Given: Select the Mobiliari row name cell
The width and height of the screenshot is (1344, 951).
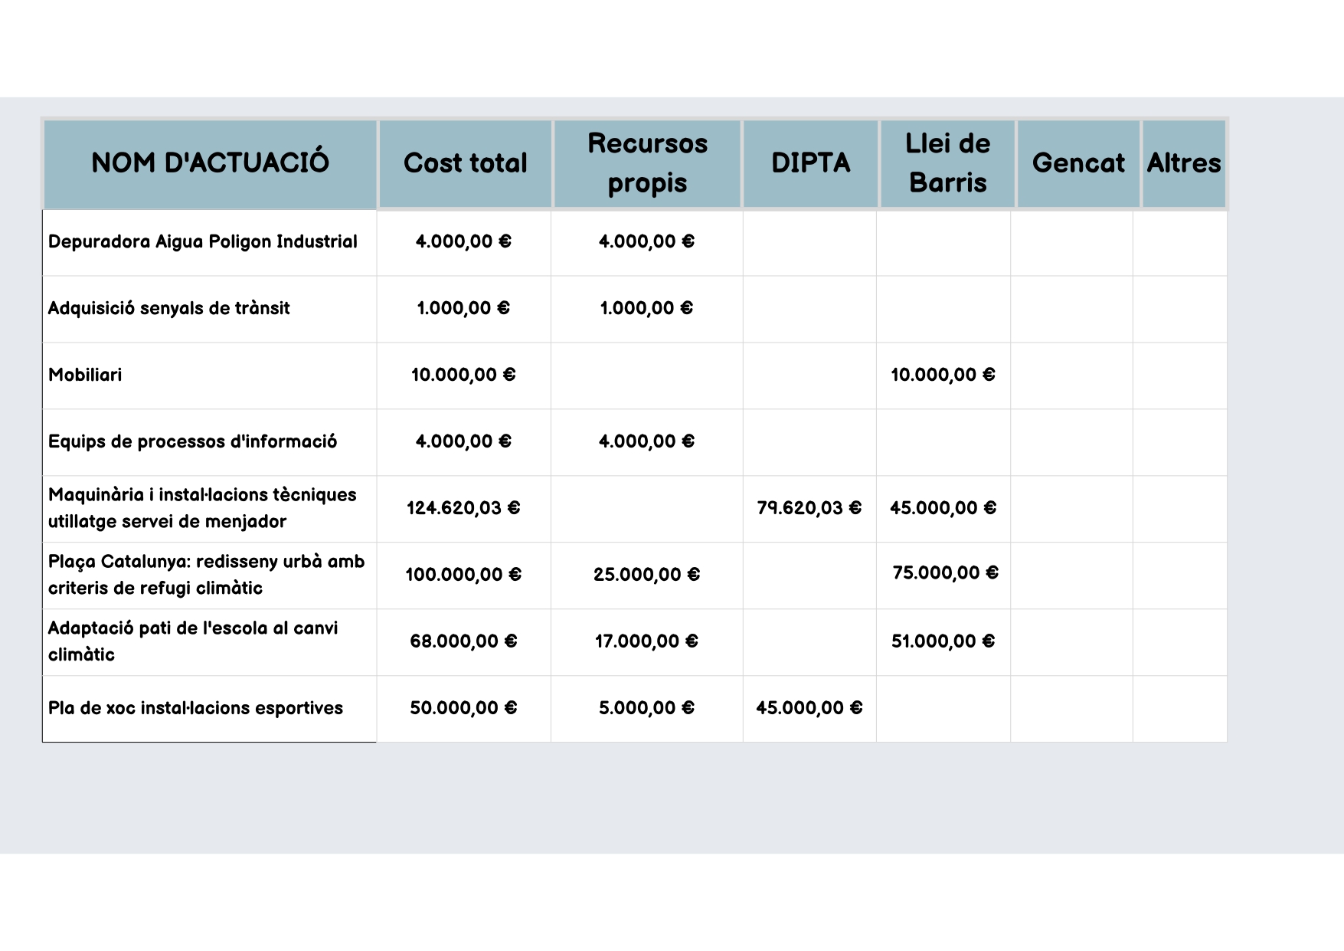Looking at the screenshot, I should 85,375.
